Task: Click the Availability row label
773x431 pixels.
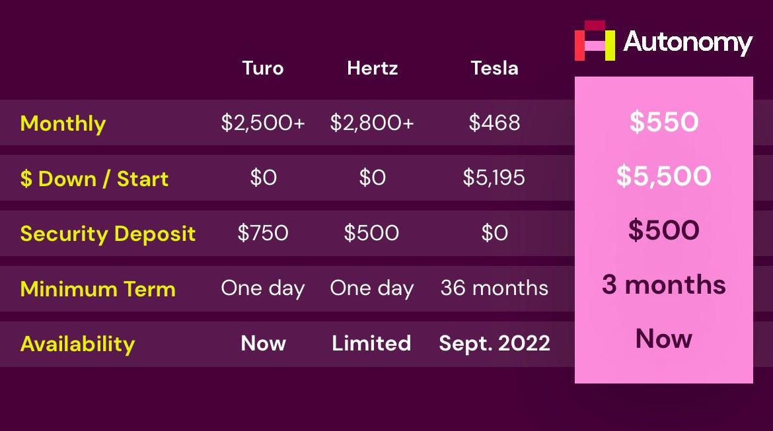Action: (x=77, y=344)
